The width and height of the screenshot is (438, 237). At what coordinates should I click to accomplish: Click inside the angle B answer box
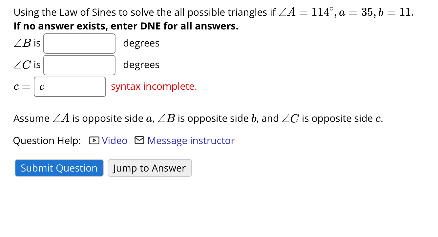79,44
